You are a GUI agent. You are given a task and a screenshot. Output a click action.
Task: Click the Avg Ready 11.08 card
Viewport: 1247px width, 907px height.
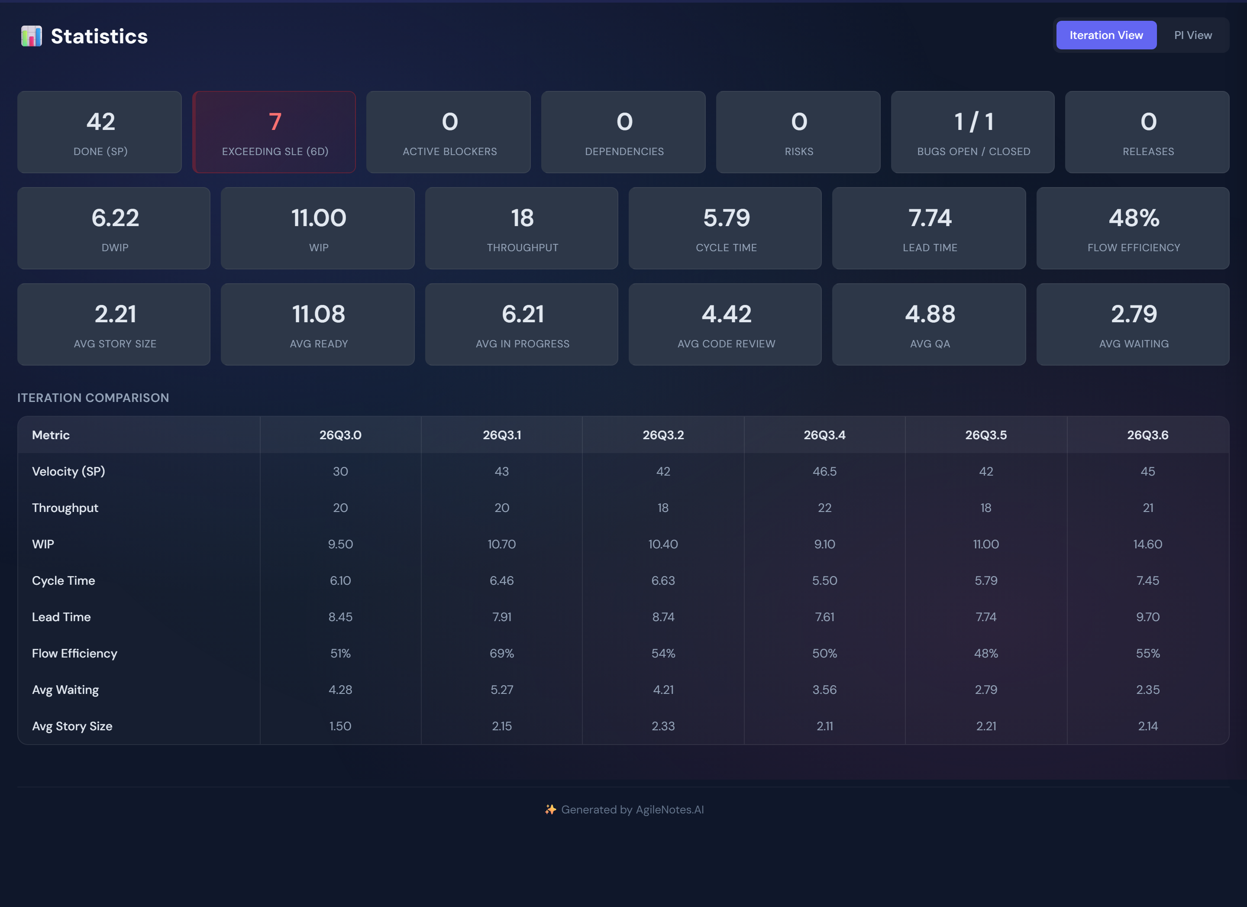[x=318, y=324]
